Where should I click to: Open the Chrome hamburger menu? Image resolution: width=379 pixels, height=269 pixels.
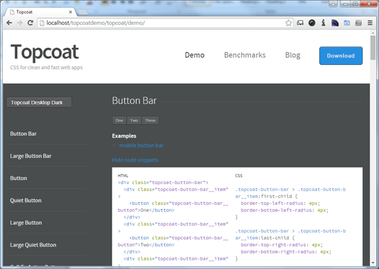click(370, 23)
